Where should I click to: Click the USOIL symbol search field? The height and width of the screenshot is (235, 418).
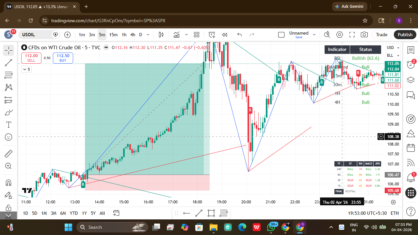point(40,35)
